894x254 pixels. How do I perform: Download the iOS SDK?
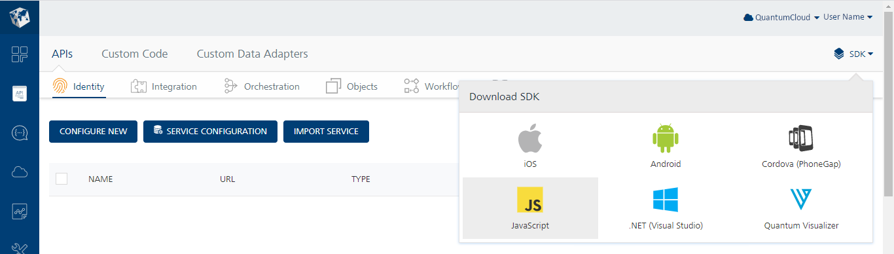[x=530, y=146]
